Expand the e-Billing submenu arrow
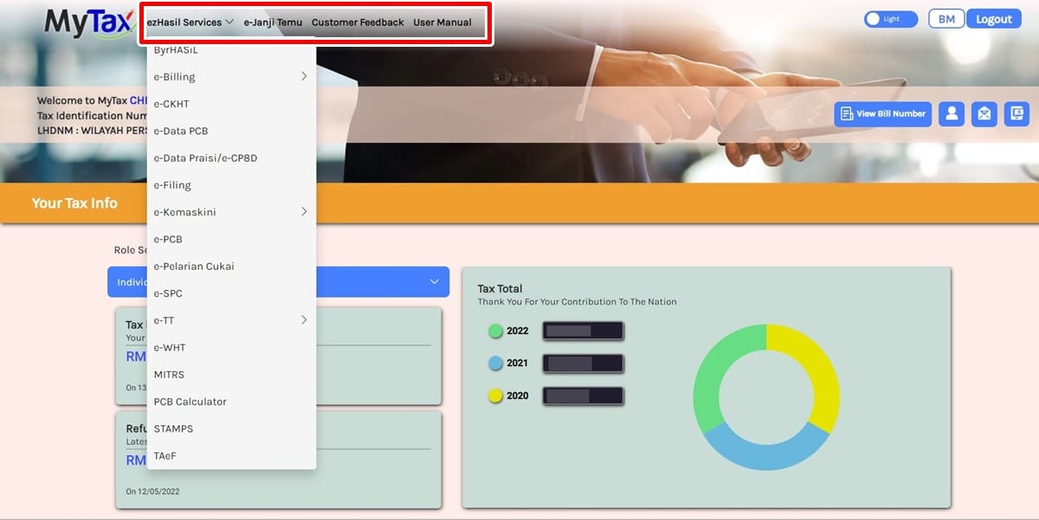 (x=304, y=76)
